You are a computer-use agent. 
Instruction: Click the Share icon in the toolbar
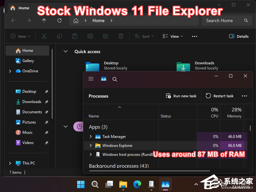tap(105, 36)
